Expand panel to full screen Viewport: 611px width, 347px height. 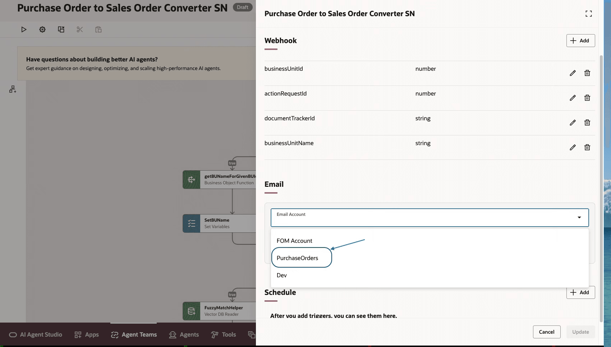tap(589, 14)
